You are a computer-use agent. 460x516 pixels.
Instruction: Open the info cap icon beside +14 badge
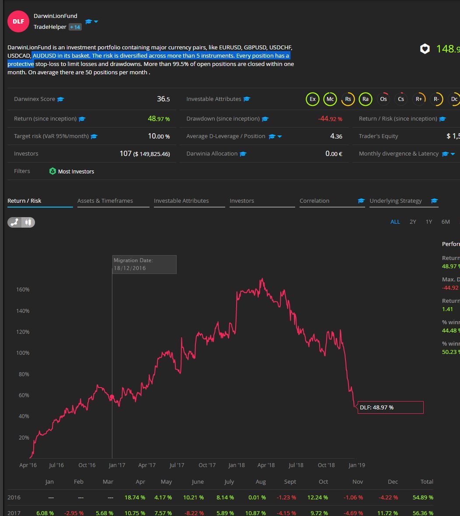pos(88,22)
